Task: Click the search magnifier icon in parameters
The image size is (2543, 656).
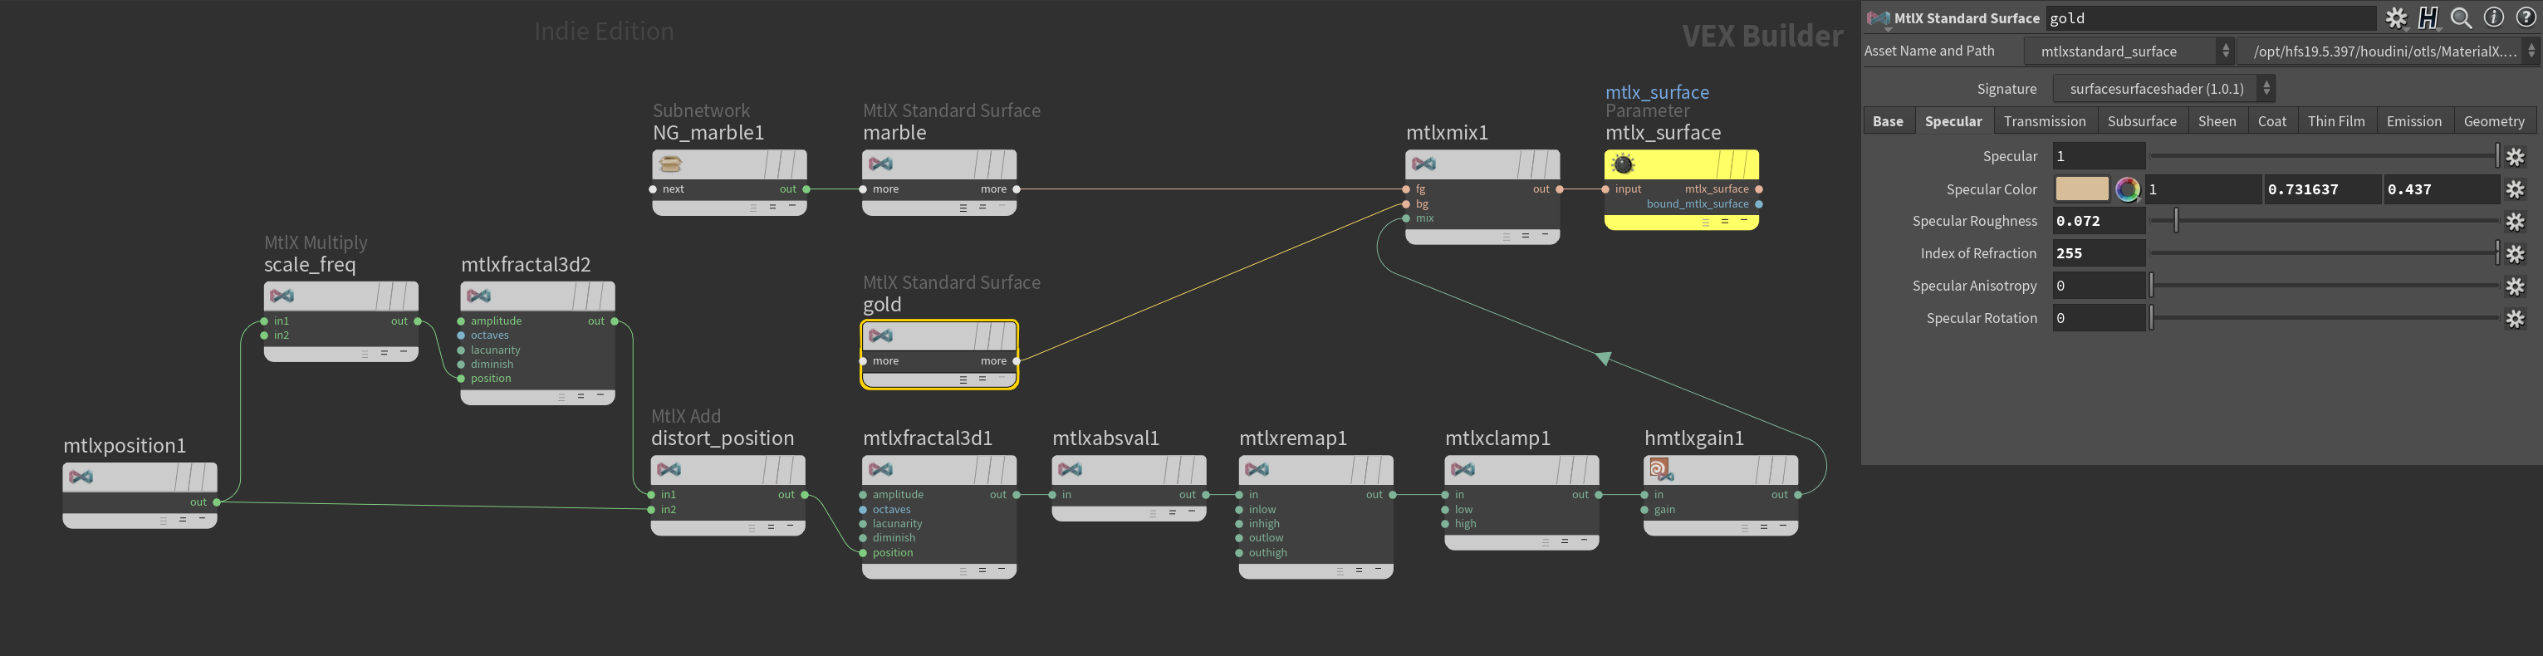Action: (2462, 17)
